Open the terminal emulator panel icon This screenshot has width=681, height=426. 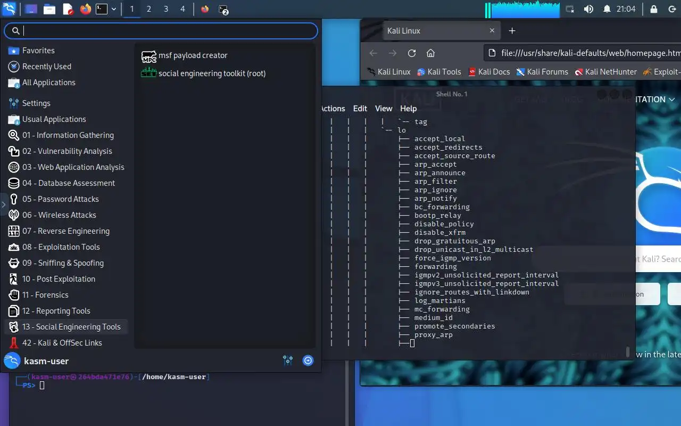(x=102, y=9)
